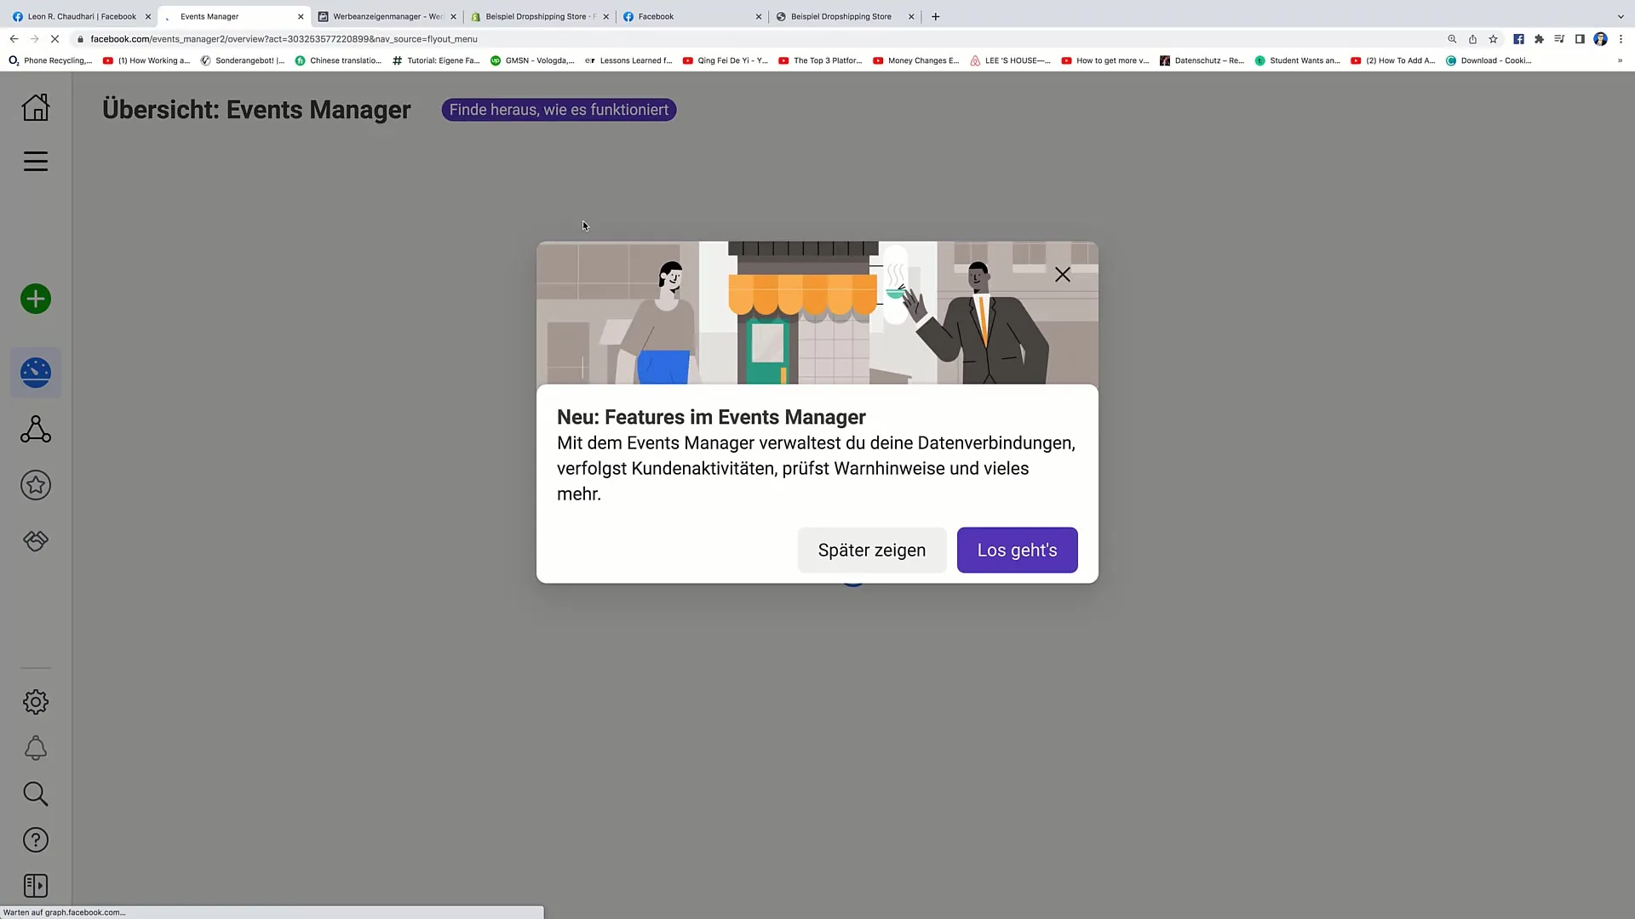Open Datenschutz bookmark
This screenshot has width=1635, height=919.
click(1202, 60)
